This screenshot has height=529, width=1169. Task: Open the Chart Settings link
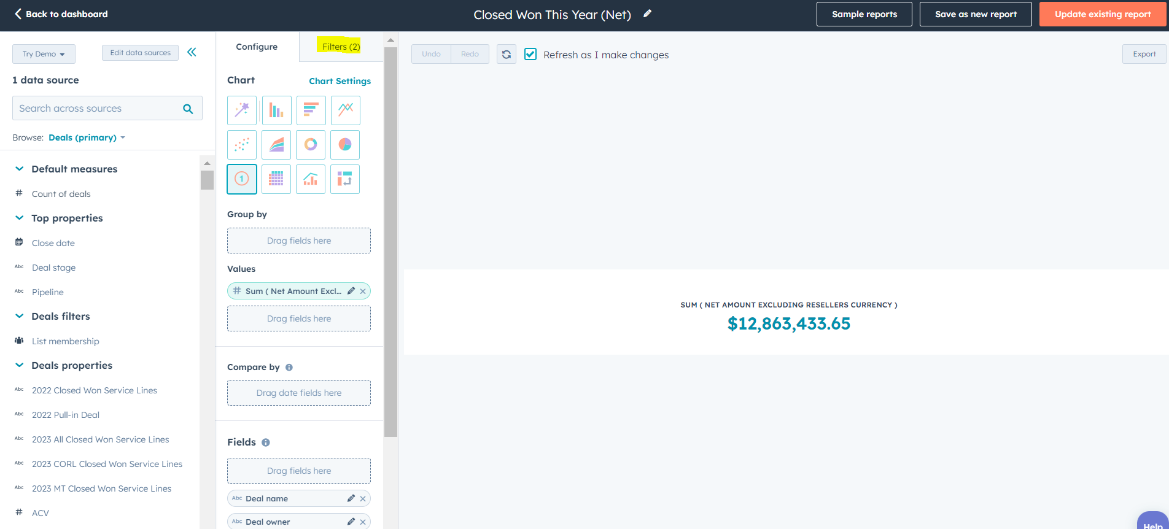tap(340, 81)
